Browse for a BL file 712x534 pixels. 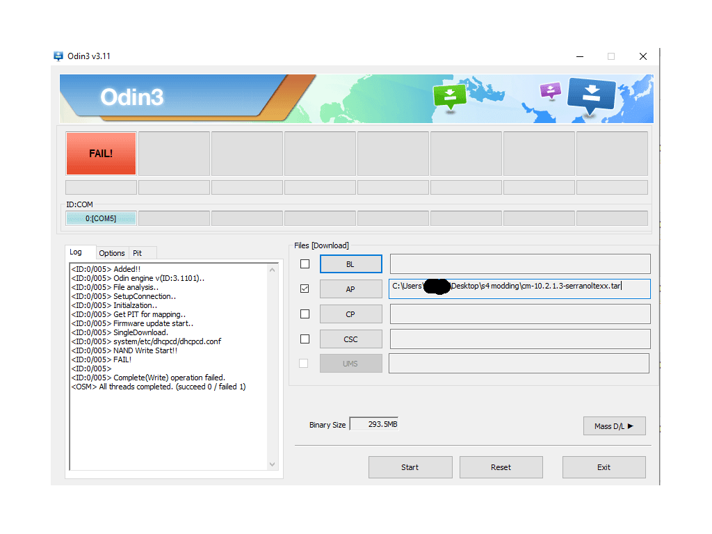(x=350, y=264)
